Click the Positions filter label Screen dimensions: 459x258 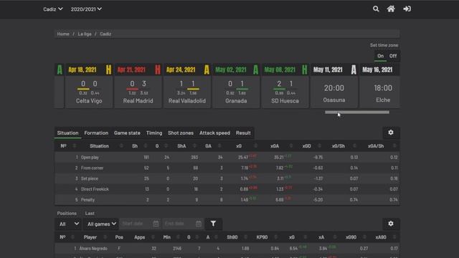pyautogui.click(x=67, y=214)
